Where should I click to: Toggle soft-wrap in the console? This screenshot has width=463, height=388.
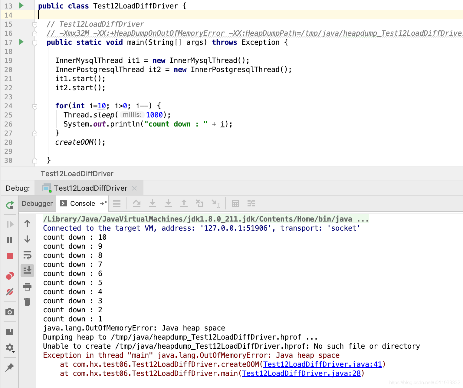(x=27, y=255)
